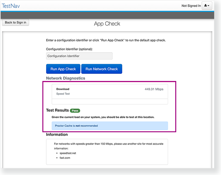Screen dimensions: 221x175
Task: Go back using Back to Sign in
Action: [x=16, y=22]
